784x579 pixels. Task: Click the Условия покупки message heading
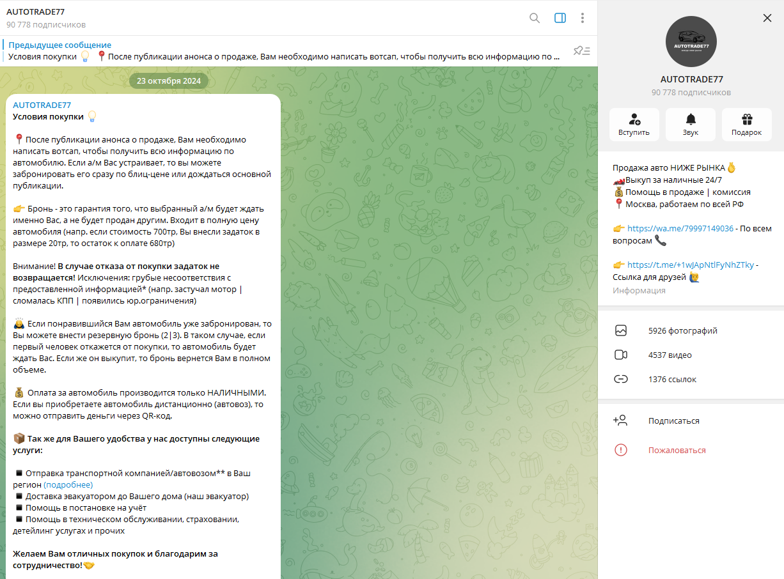pyautogui.click(x=49, y=116)
